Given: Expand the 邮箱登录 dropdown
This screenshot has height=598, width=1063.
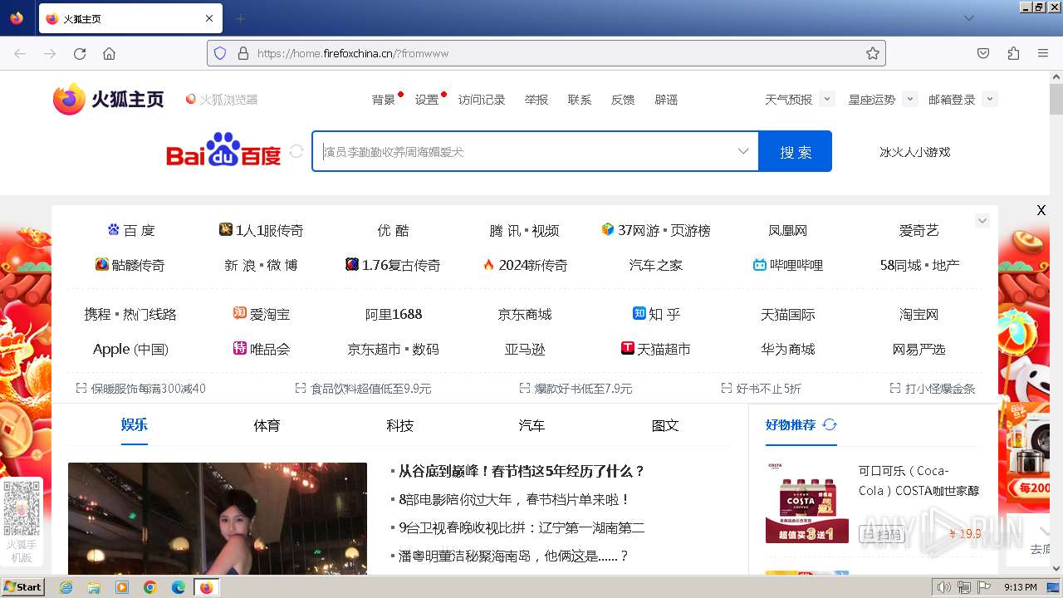Looking at the screenshot, I should click(x=989, y=99).
